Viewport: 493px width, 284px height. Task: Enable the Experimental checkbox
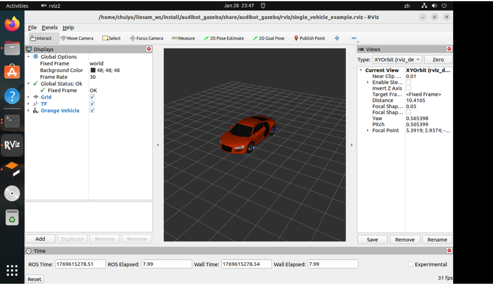tap(410, 264)
